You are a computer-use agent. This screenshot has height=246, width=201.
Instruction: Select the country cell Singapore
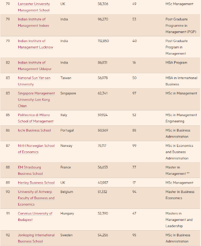pyautogui.click(x=68, y=93)
